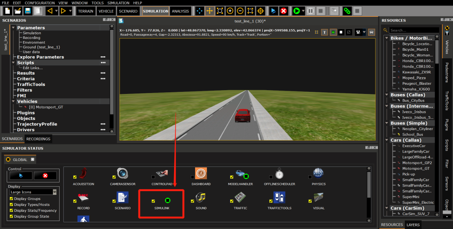Screen dimensions: 453x229
Task: Click Edit Links... under Scripts
Action: 33,68
